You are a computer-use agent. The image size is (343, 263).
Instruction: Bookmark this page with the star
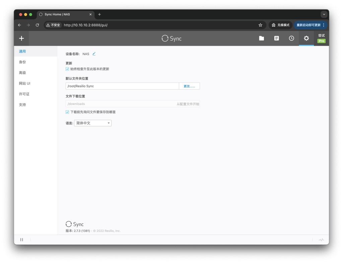tap(260, 25)
